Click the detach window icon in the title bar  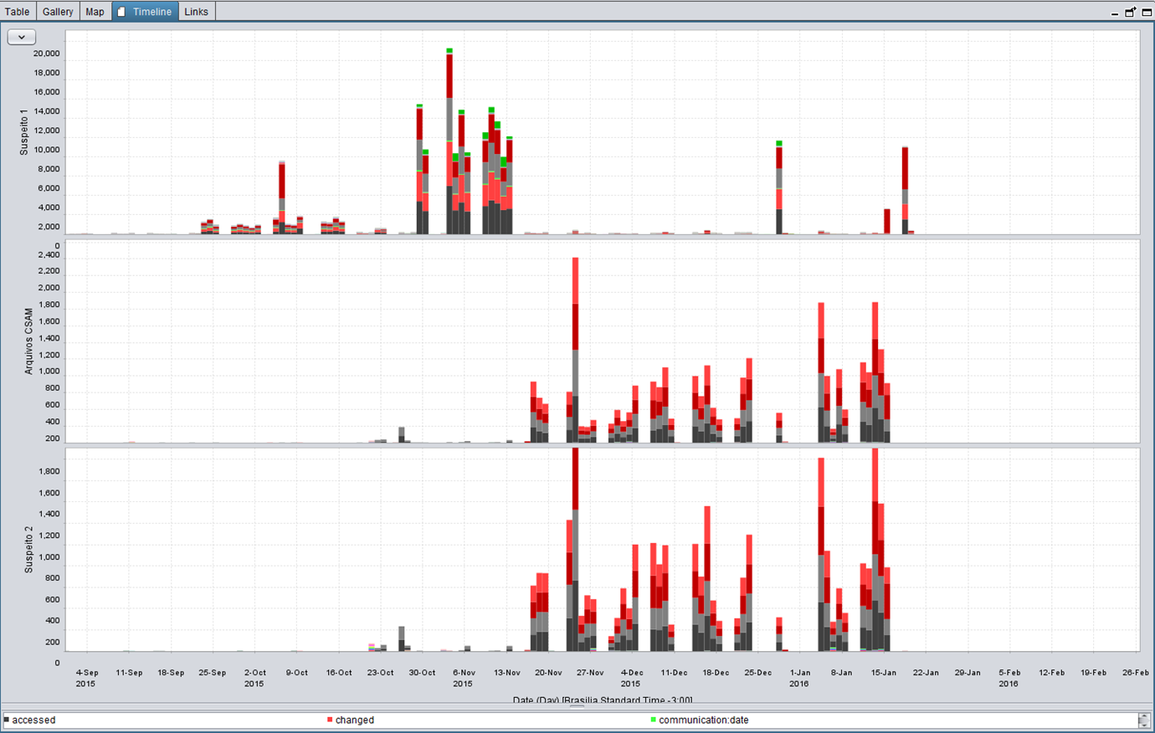(x=1129, y=12)
